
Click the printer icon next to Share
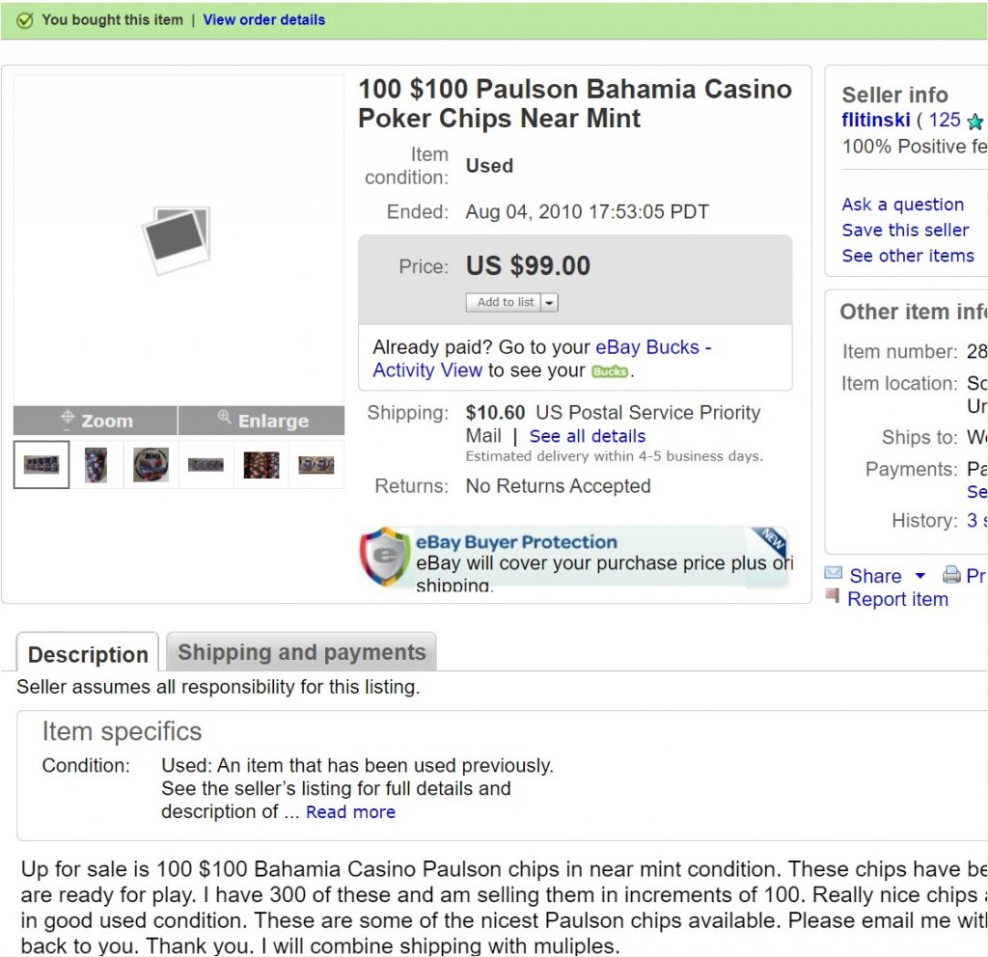pyautogui.click(x=950, y=575)
